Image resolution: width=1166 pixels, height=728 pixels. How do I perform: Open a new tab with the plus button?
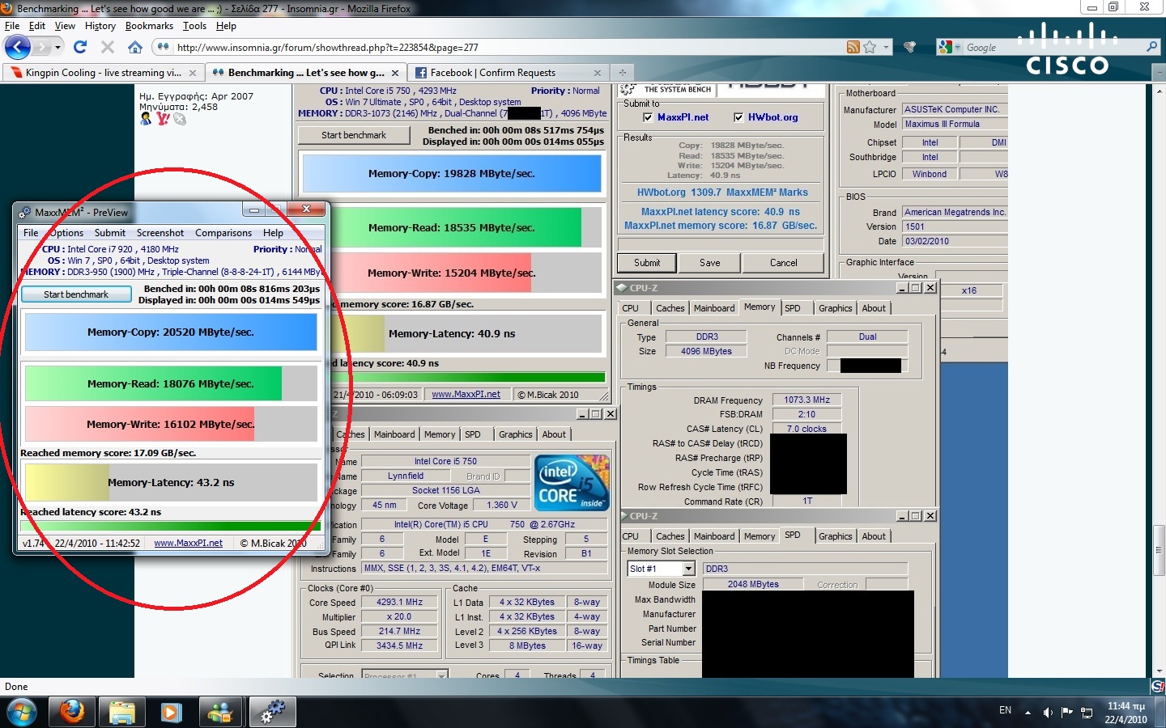622,73
